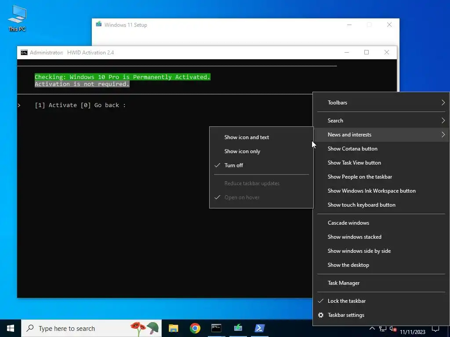Select Show the desktop
This screenshot has width=450, height=337.
click(x=381, y=265)
